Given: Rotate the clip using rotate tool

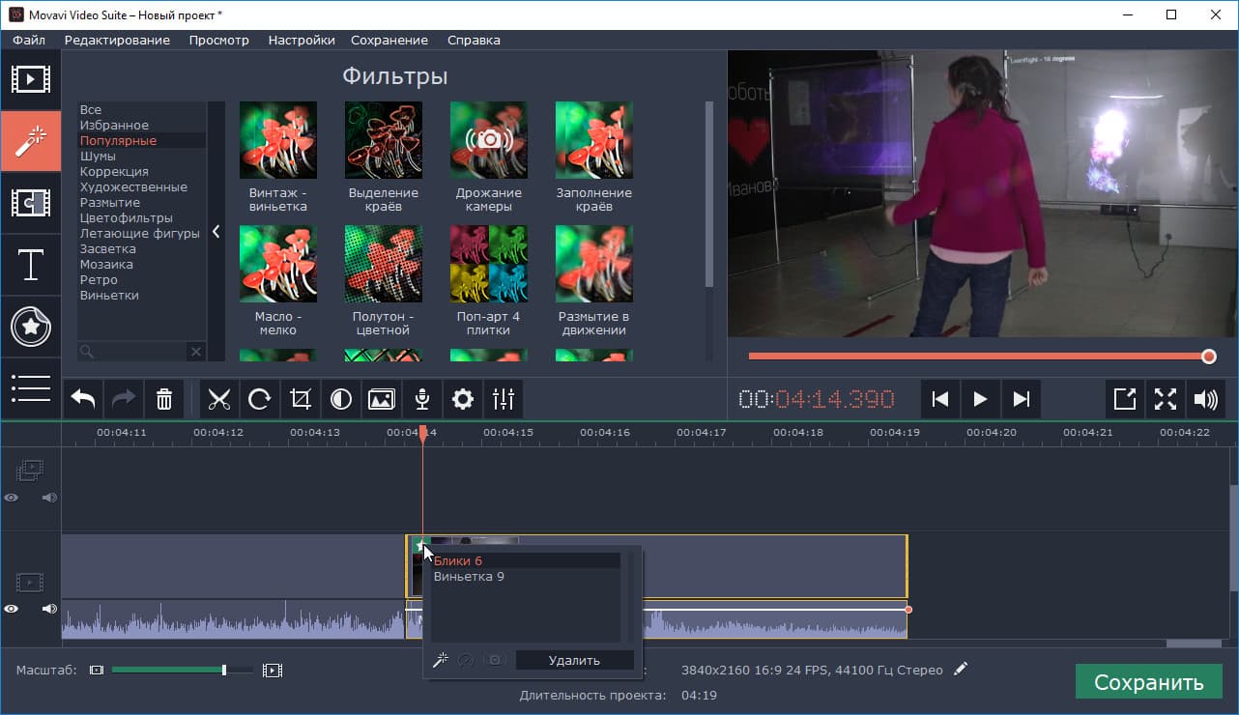Looking at the screenshot, I should pyautogui.click(x=260, y=398).
